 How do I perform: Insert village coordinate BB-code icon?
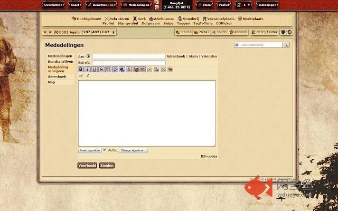click(x=143, y=69)
